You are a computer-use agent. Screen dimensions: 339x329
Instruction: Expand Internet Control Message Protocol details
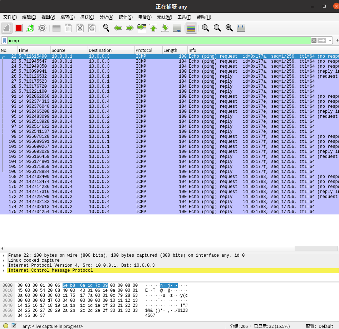[4, 270]
